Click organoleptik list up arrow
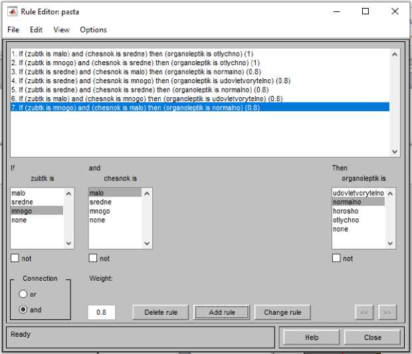Image resolution: width=412 pixels, height=354 pixels. click(390, 194)
